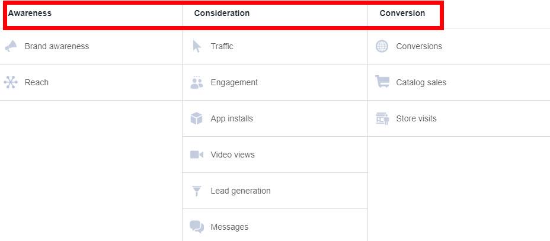Choose the Brand awareness objective label
The height and width of the screenshot is (241, 550).
point(57,46)
